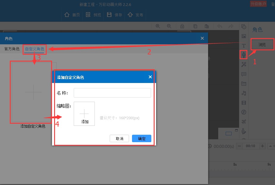This screenshot has width=275, height=185.
Task: Toggle the canvas lock icon
Action: (x=182, y=26)
